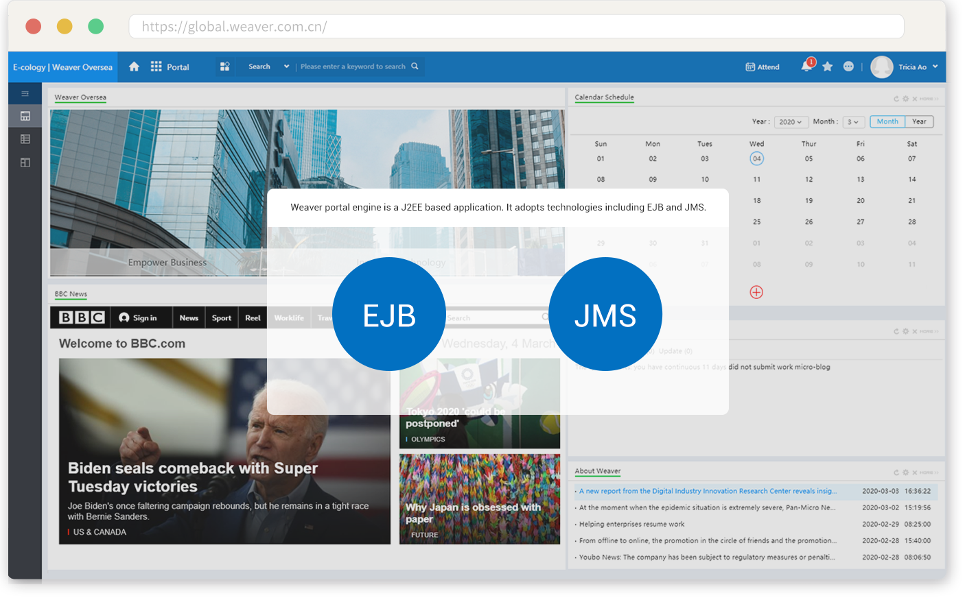Select the sidebar split-panel layout icon
The width and height of the screenshot is (978, 600).
point(25,163)
